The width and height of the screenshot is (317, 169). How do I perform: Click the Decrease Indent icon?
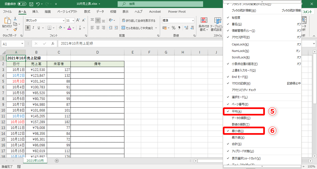pos(111,28)
